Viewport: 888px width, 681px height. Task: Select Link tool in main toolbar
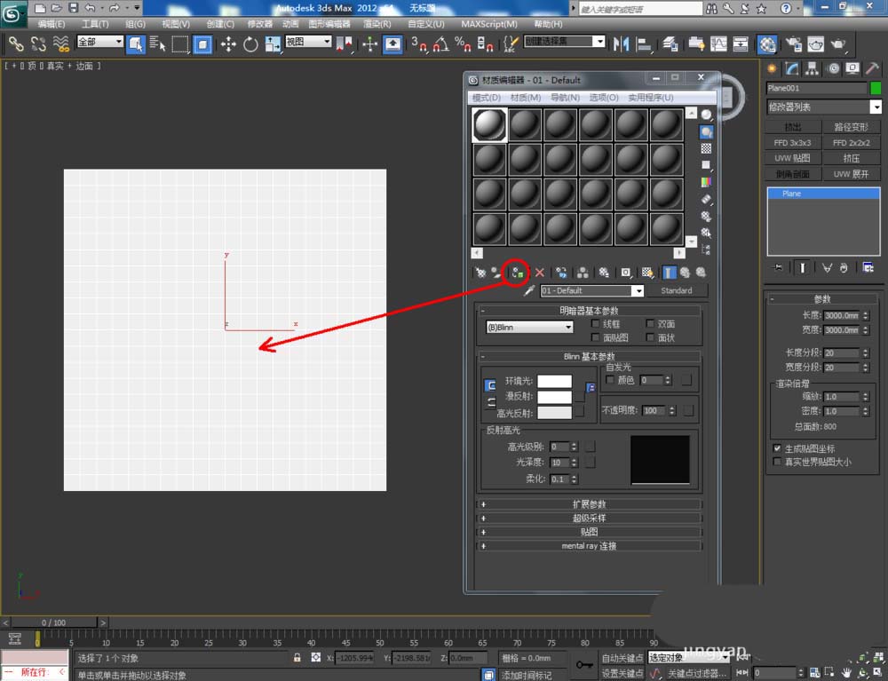15,44
